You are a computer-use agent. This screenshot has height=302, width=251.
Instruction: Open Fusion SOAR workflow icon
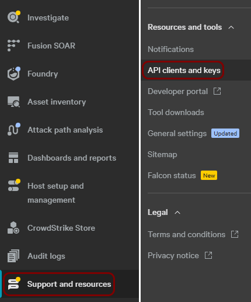[x=13, y=46]
